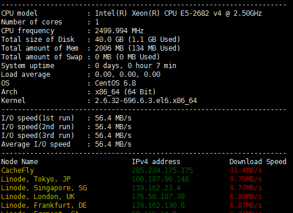Select IP address 106.187.96.148
Viewport: 293px width, 213px height.
(160, 179)
